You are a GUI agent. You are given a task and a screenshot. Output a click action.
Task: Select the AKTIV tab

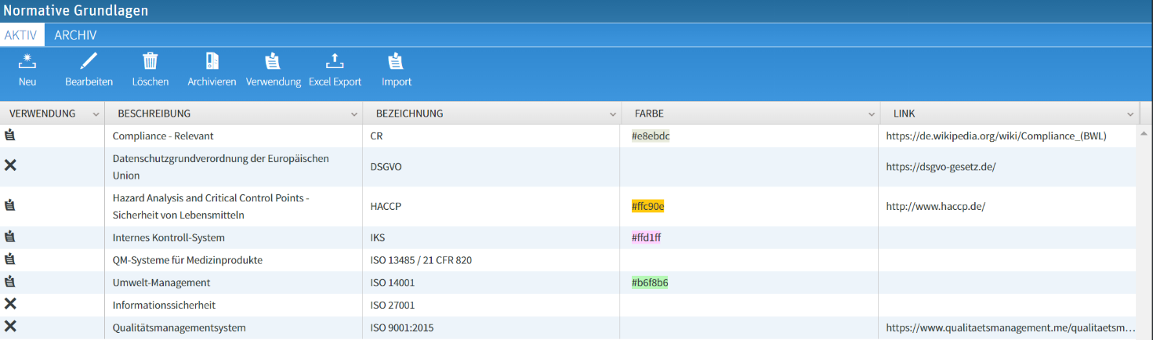[x=20, y=35]
